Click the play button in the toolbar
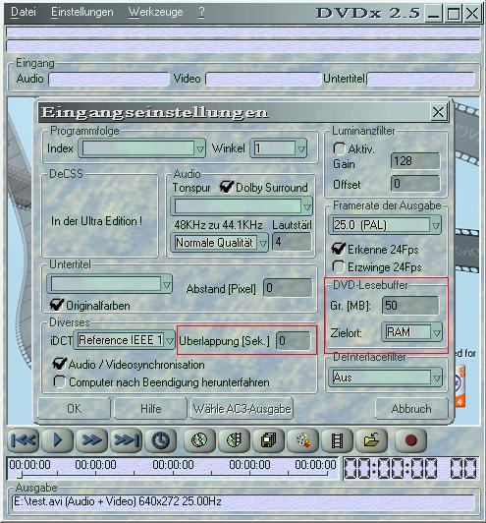Image resolution: width=486 pixels, height=523 pixels. coord(57,440)
